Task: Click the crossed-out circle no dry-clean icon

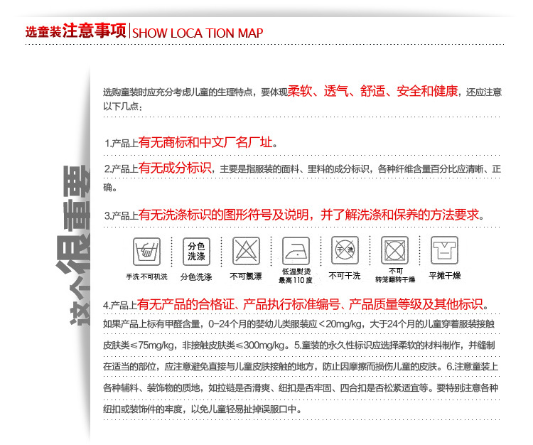Action: 345,251
